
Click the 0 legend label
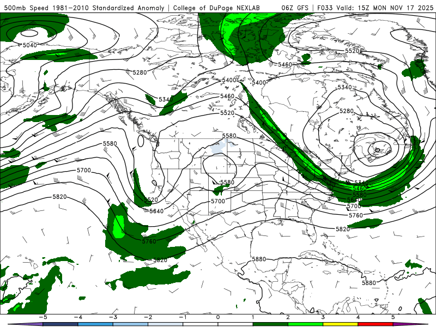tap(217, 317)
